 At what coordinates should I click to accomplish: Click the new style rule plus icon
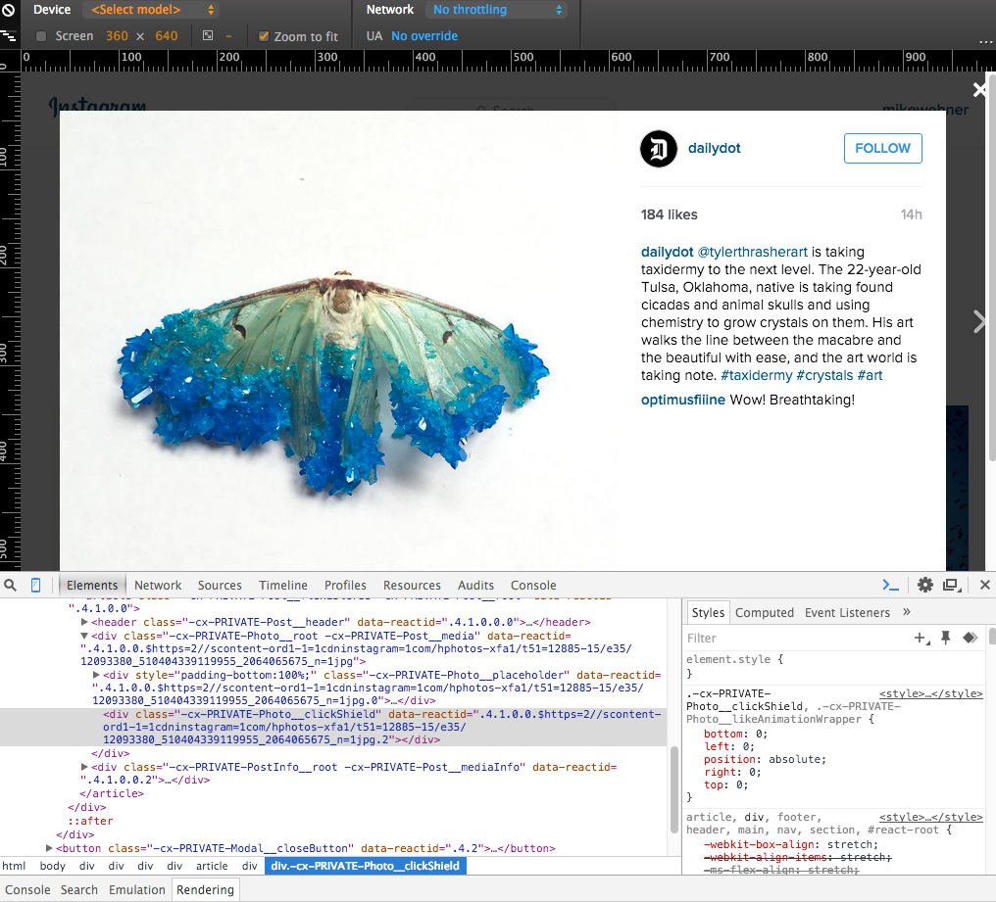[x=921, y=638]
